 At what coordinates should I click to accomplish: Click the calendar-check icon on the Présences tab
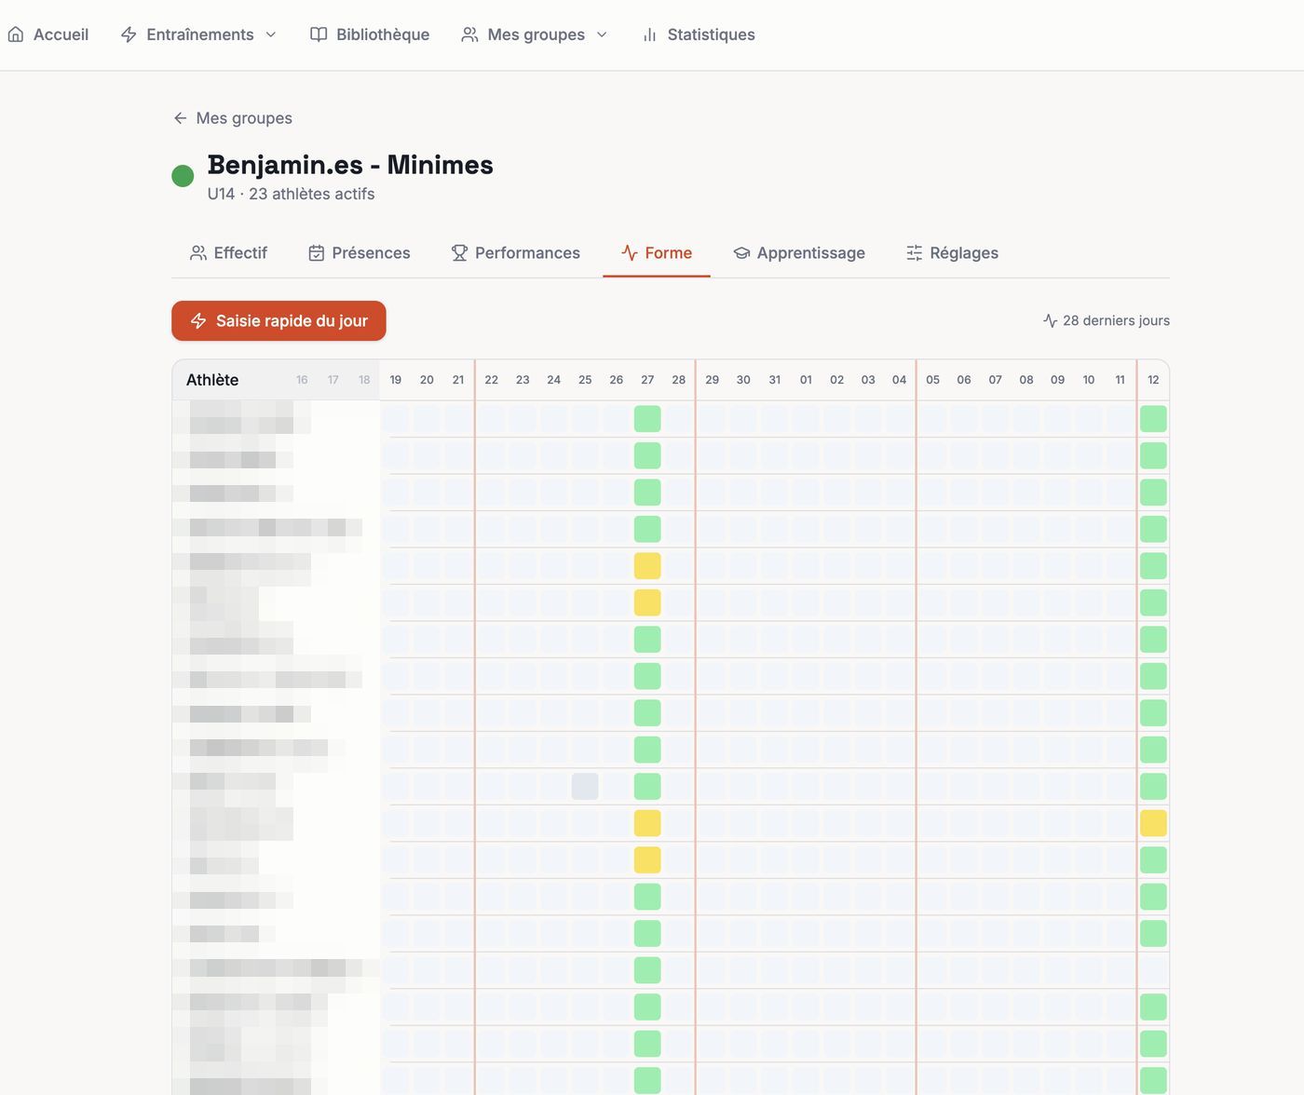click(317, 253)
